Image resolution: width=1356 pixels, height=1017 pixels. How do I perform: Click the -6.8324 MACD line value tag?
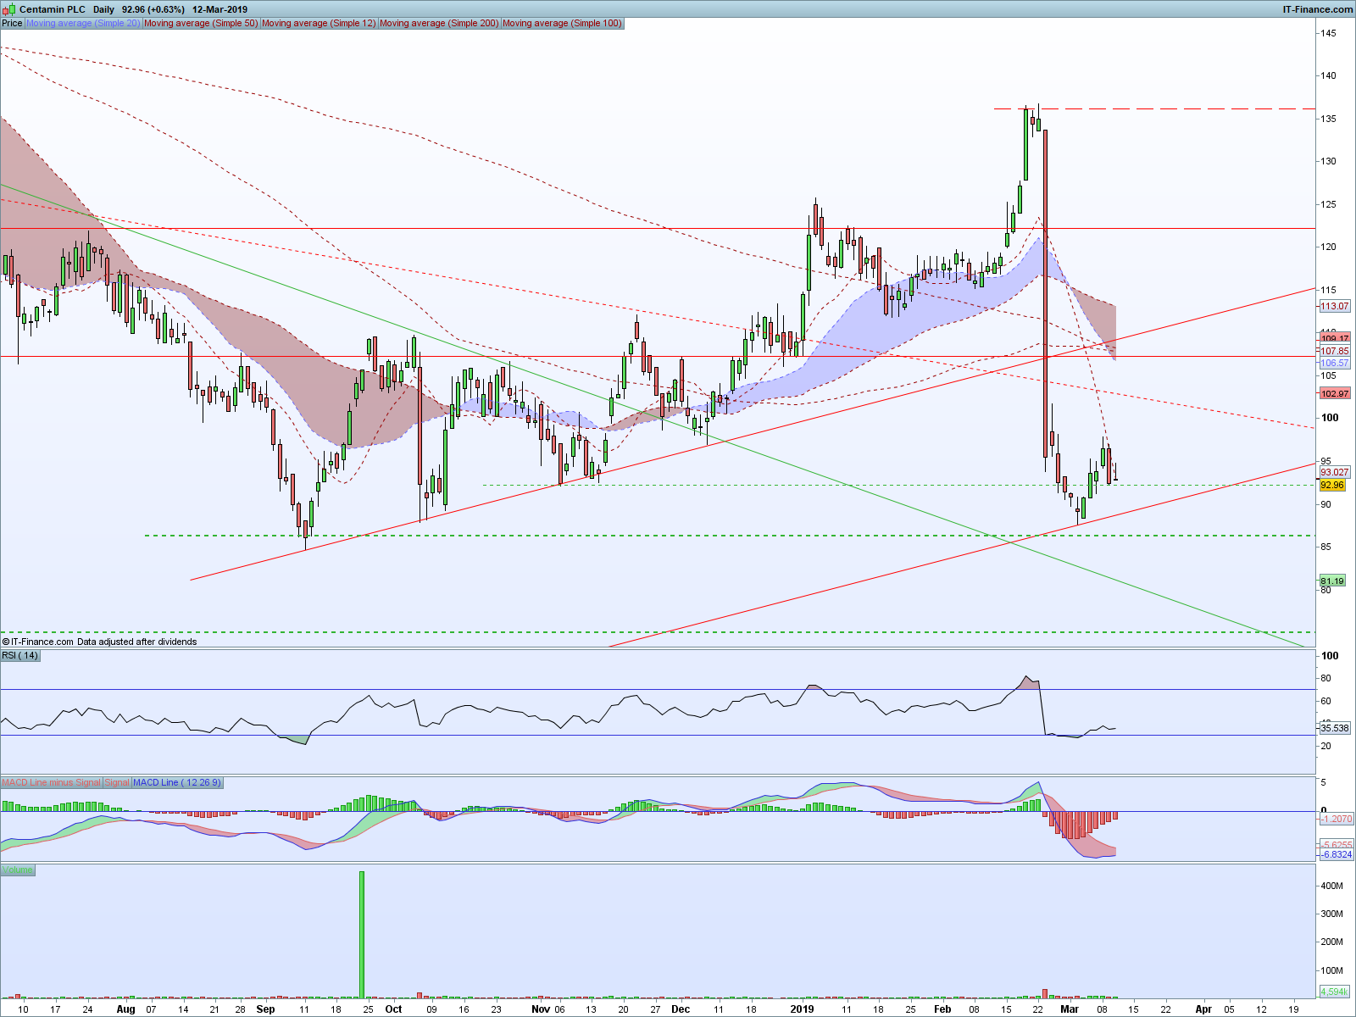[x=1337, y=854]
